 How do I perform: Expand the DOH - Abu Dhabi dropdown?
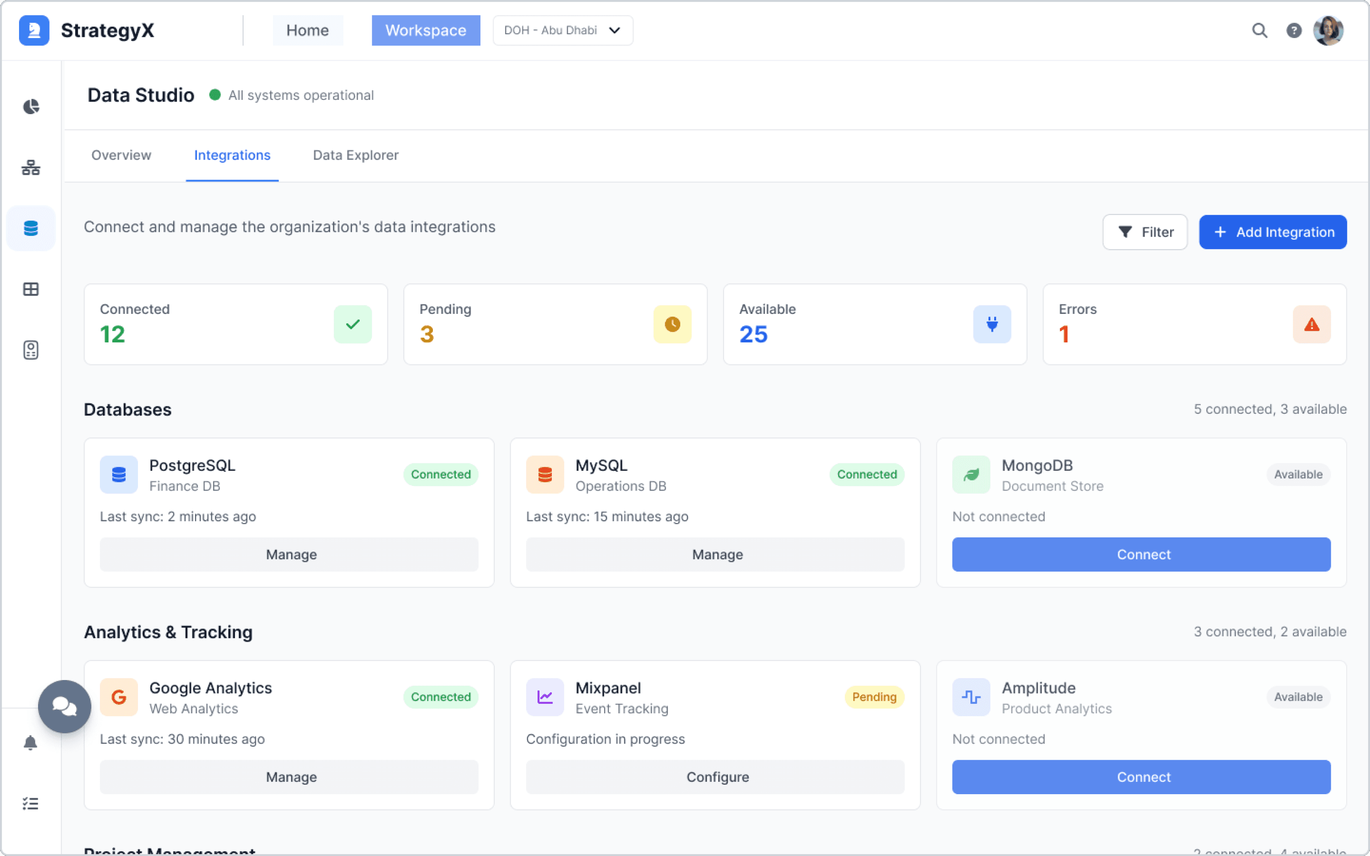click(x=563, y=31)
